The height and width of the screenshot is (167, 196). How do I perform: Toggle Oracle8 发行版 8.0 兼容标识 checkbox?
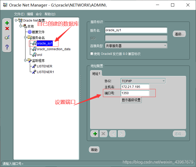(x=92, y=54)
